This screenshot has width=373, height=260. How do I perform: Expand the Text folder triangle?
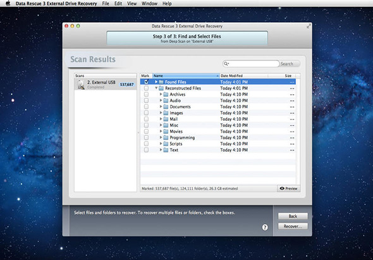pyautogui.click(x=161, y=150)
